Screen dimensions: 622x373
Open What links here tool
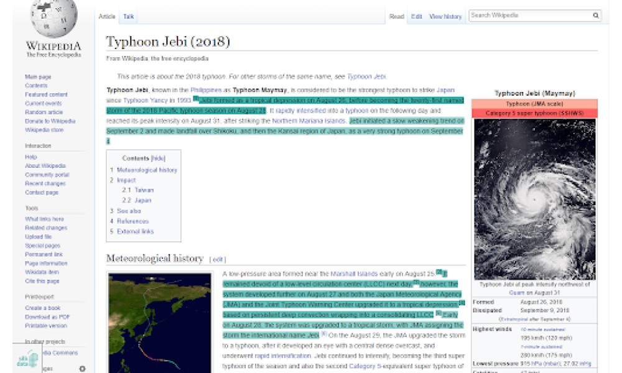44,219
